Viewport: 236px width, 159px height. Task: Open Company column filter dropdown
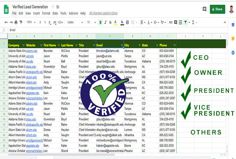pyautogui.click(x=24, y=46)
